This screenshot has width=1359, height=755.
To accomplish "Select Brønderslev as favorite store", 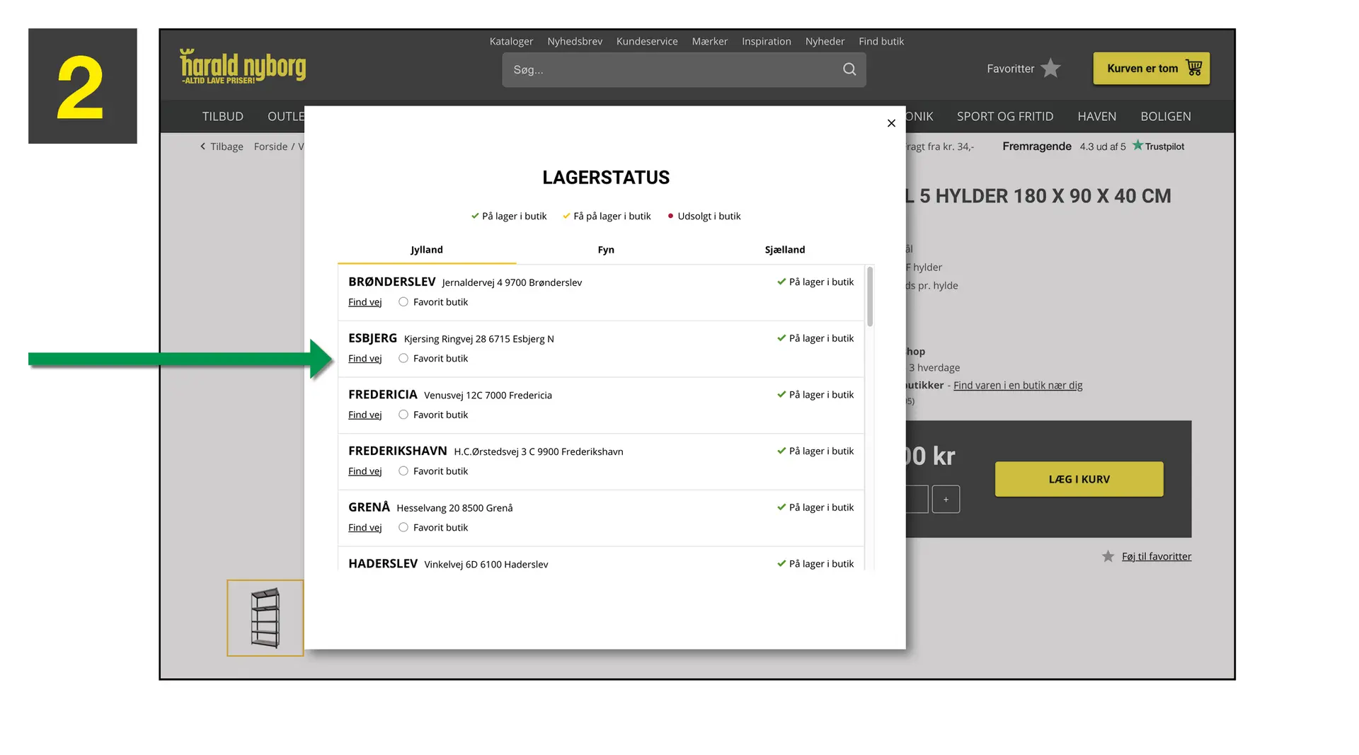I will [403, 302].
